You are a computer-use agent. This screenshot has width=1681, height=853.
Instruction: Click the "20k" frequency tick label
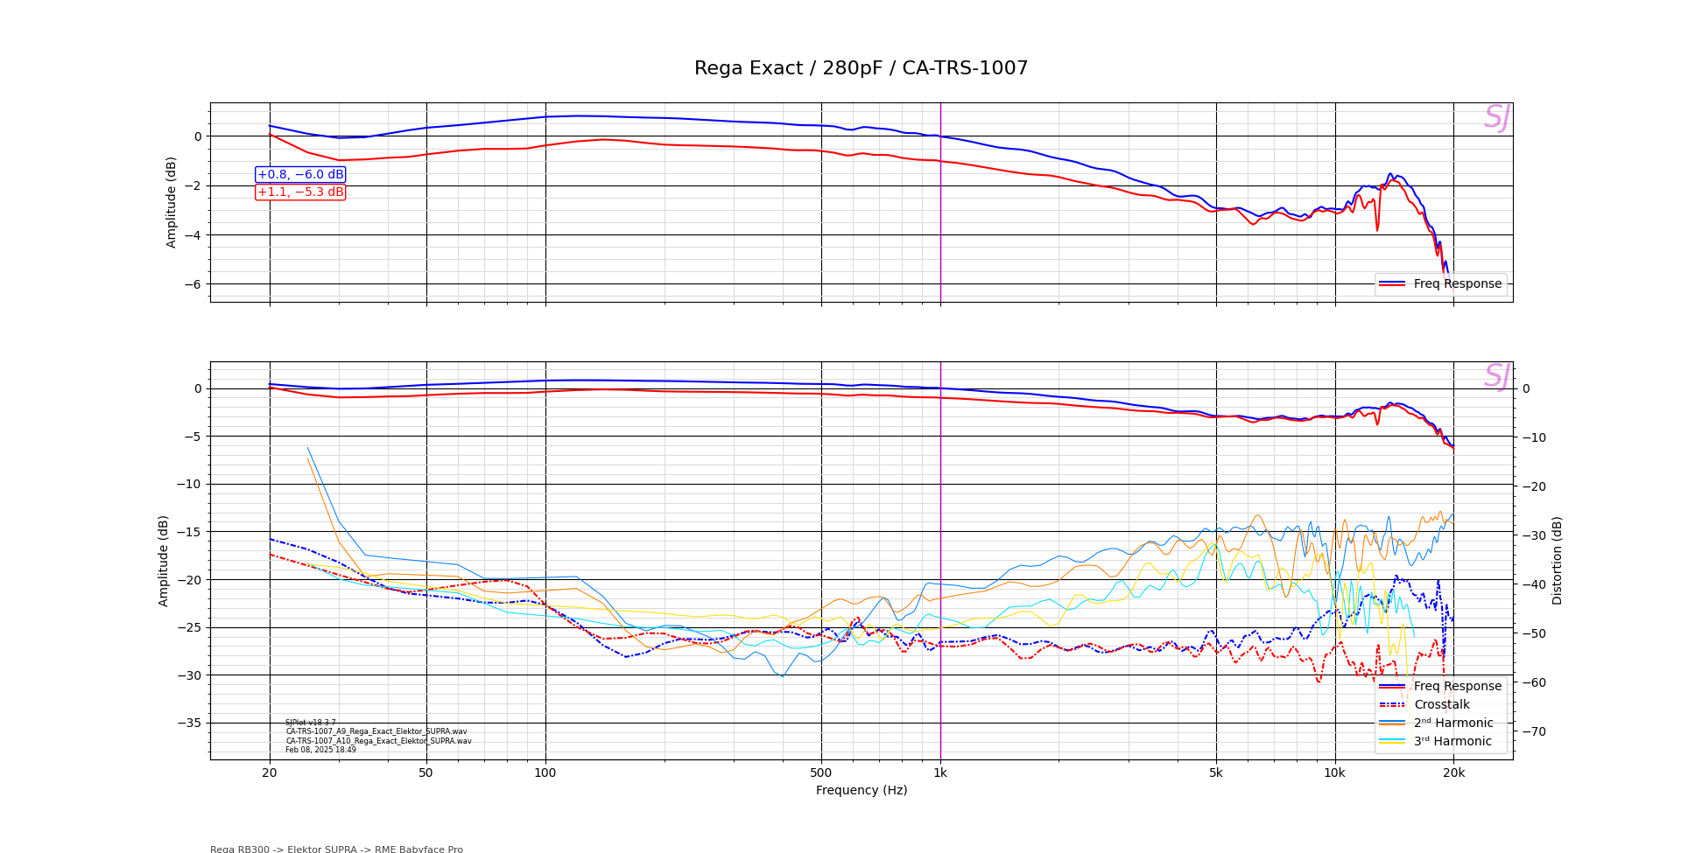coord(1453,773)
